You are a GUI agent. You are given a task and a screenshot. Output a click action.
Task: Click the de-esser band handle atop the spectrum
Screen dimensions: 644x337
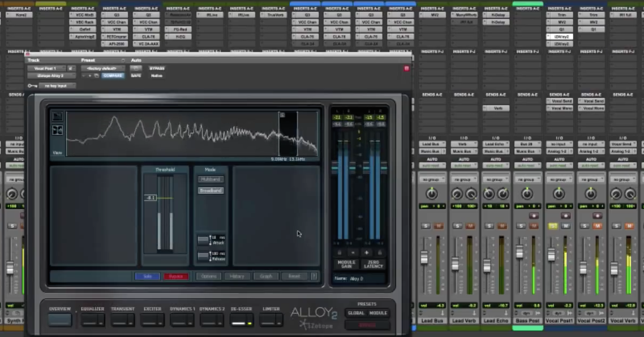click(x=283, y=114)
